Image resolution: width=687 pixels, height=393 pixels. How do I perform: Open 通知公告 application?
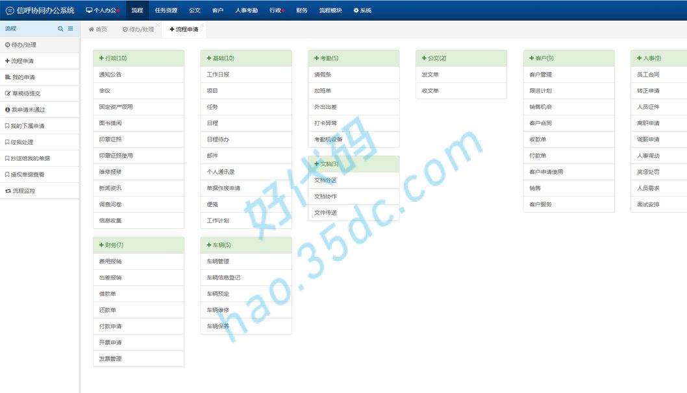pyautogui.click(x=138, y=75)
